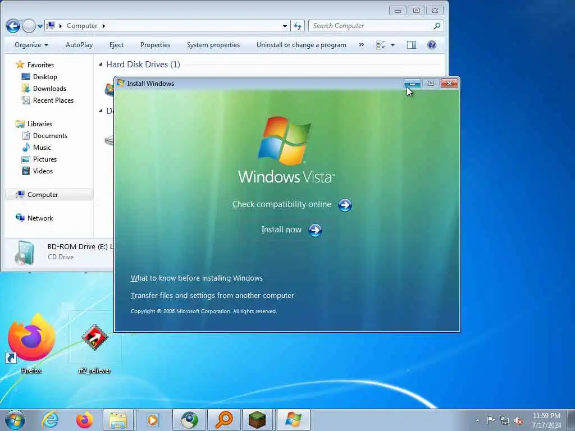Click the BD-ROM drive icon in details pane
This screenshot has width=575, height=431.
click(x=25, y=253)
